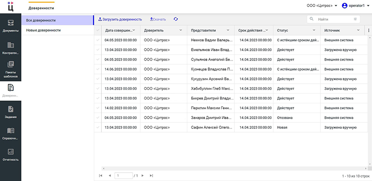This screenshot has height=181, width=372.
Task: Open the Источник column dropdown
Action: (x=358, y=30)
